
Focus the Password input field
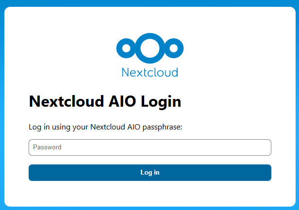pos(149,147)
